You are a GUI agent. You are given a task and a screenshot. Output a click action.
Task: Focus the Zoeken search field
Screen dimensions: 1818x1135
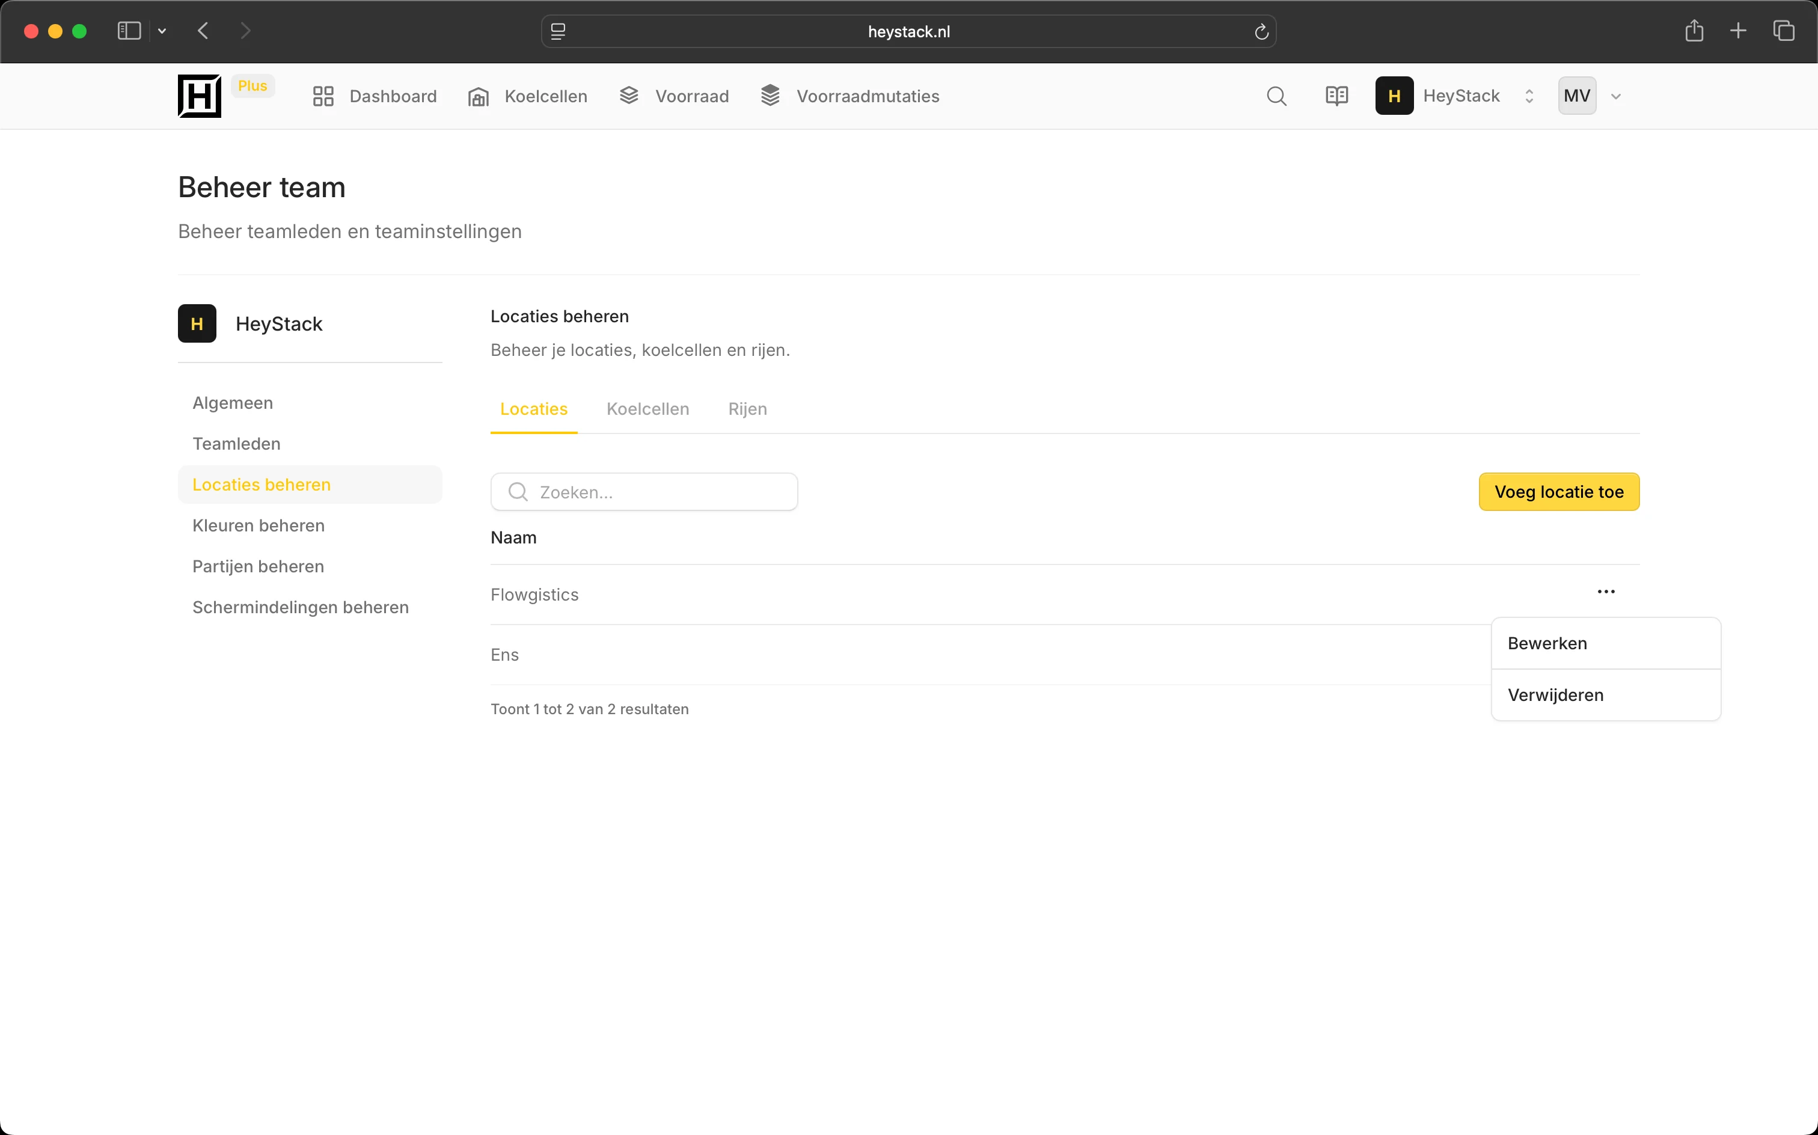point(644,492)
